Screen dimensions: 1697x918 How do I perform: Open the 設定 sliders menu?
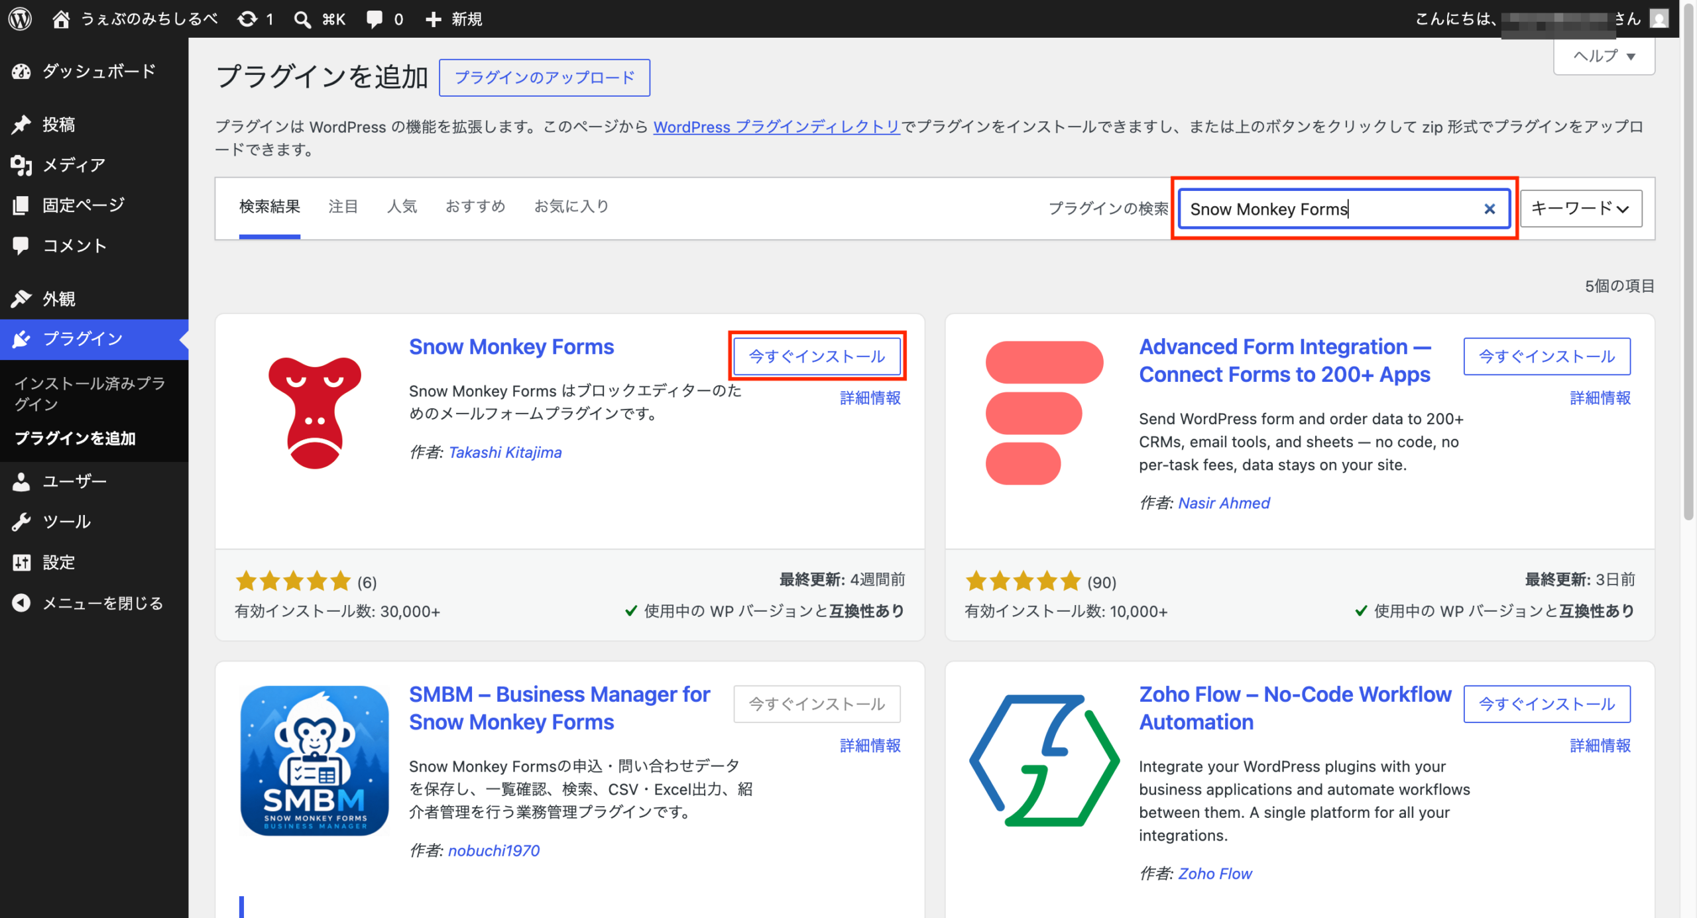(94, 563)
